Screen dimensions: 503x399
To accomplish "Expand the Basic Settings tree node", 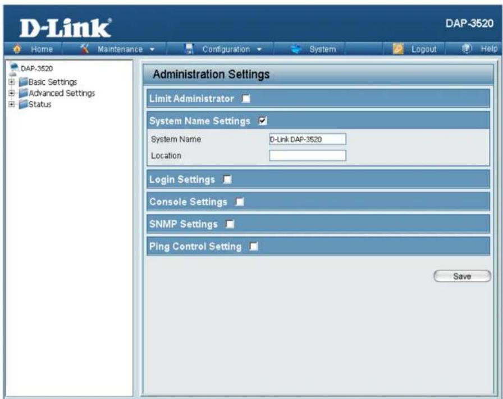I will coord(12,82).
